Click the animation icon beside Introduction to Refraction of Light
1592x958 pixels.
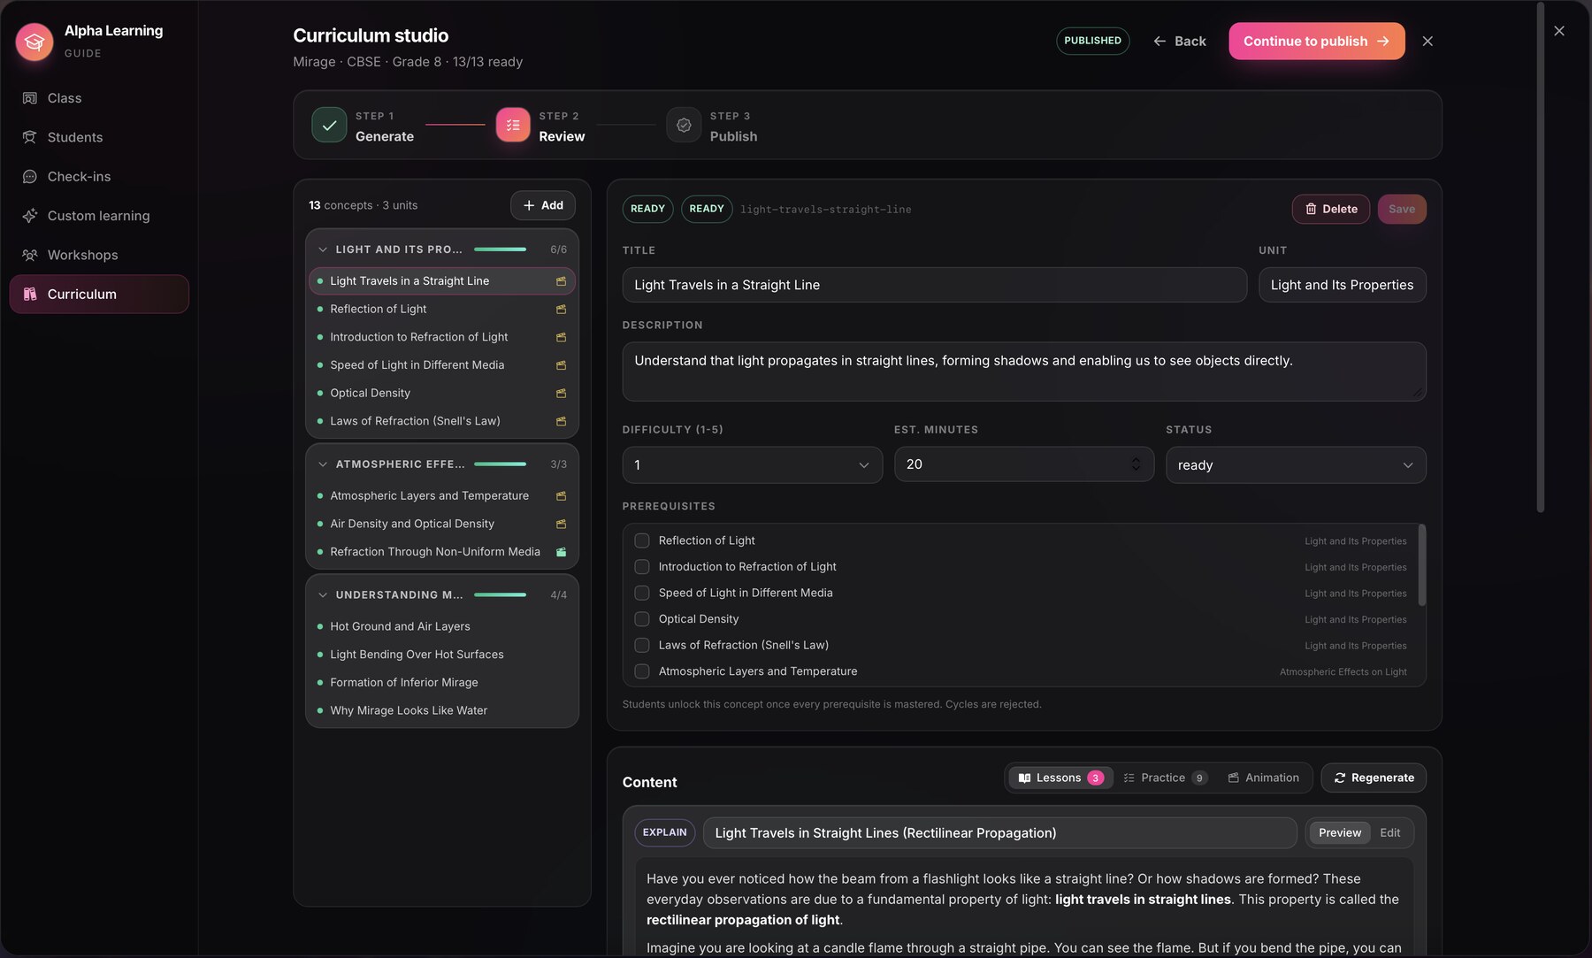click(561, 337)
